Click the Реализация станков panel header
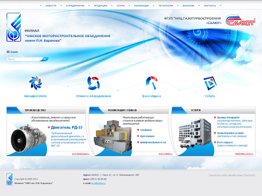This screenshot has height=196, width=262. [x=129, y=110]
